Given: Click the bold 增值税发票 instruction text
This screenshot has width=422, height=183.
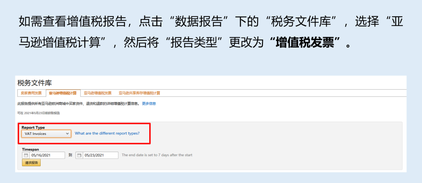Looking at the screenshot, I should click(307, 44).
